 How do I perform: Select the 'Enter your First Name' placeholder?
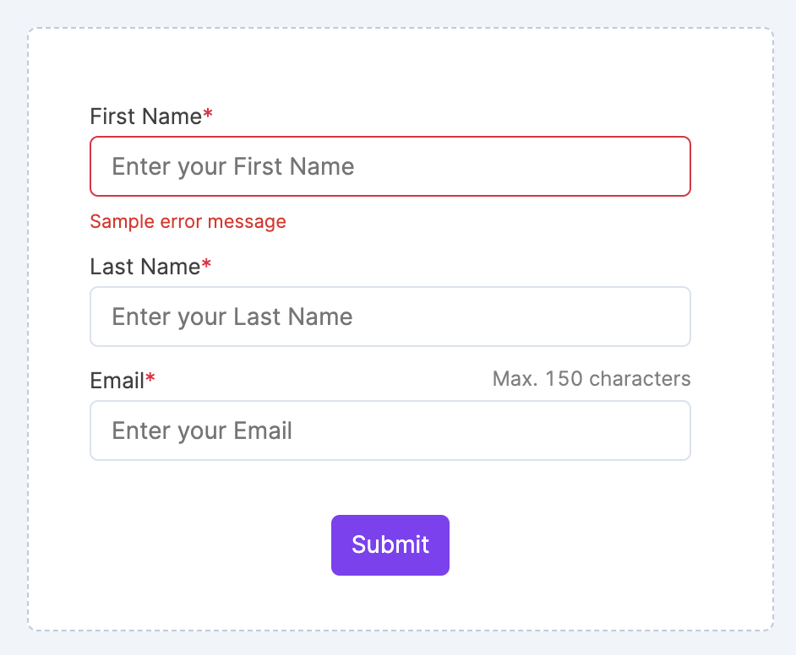point(232,166)
